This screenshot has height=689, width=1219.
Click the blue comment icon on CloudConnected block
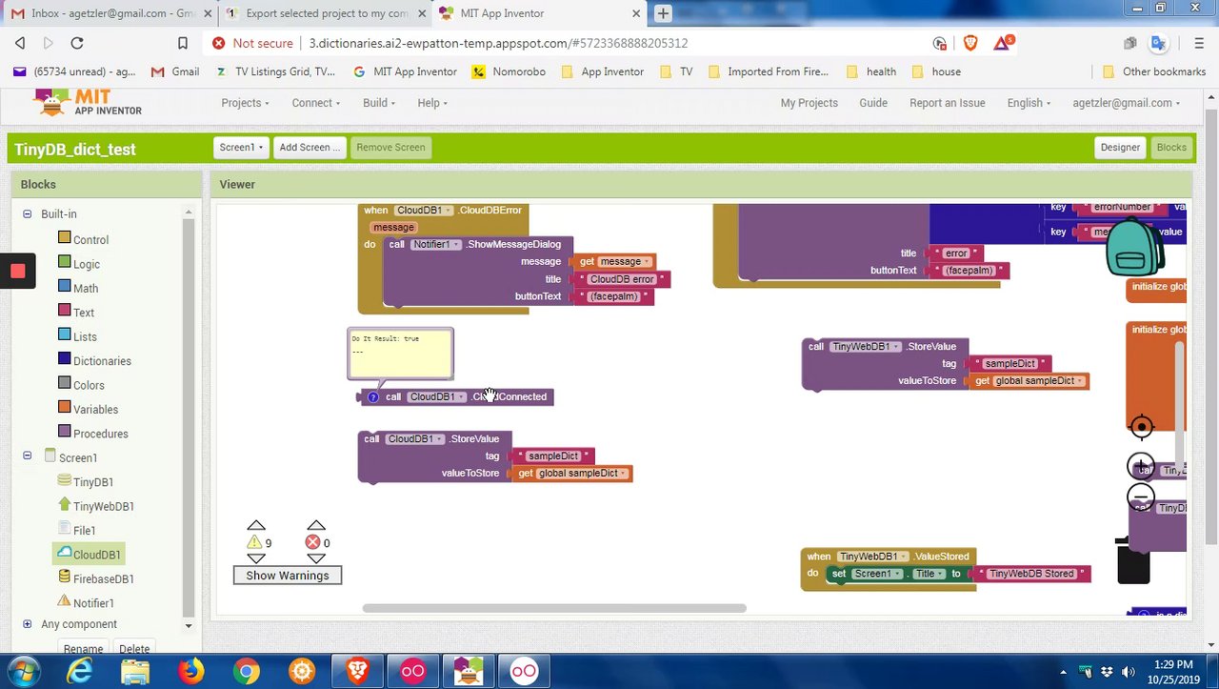tap(373, 396)
